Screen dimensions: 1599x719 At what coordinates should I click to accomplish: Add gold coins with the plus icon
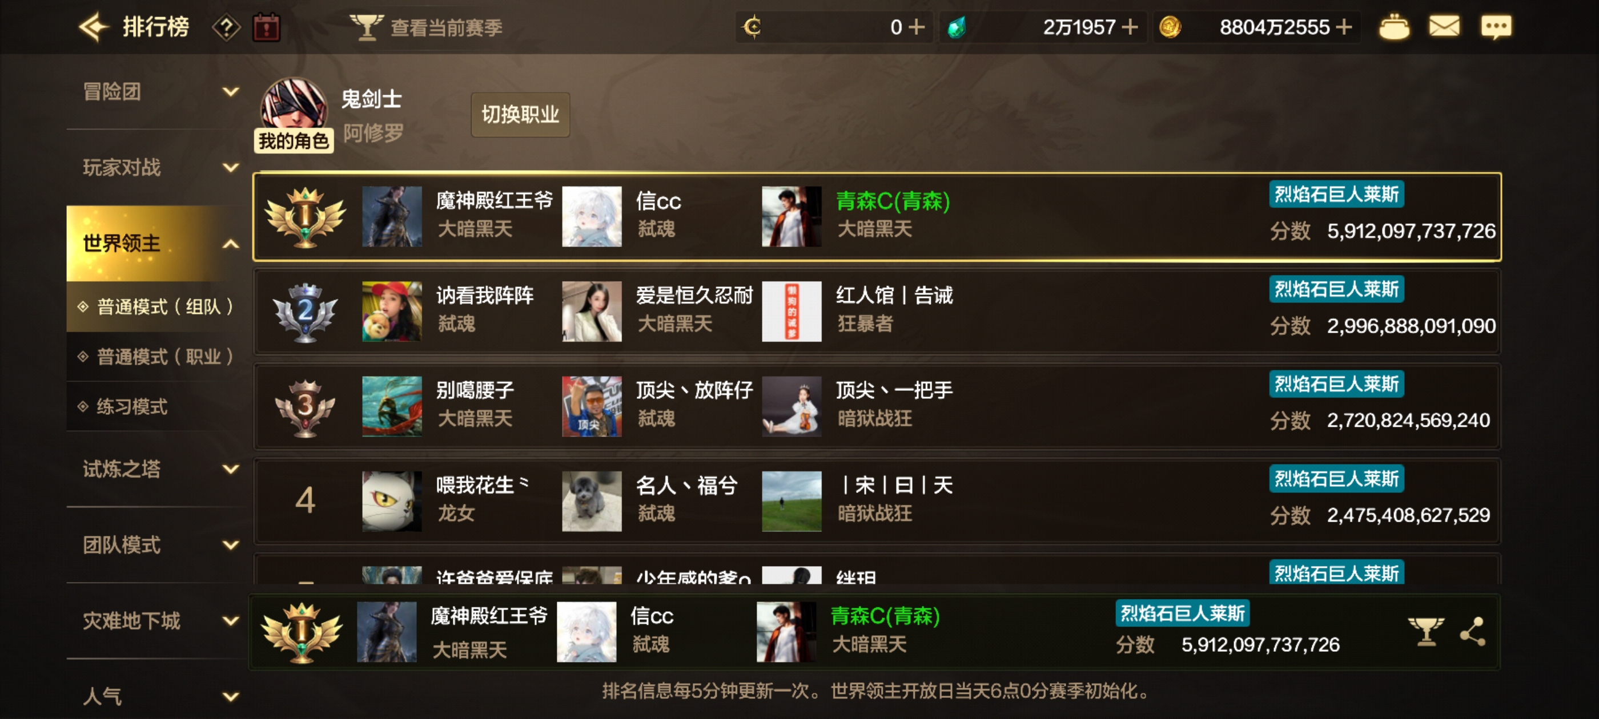click(x=1343, y=27)
